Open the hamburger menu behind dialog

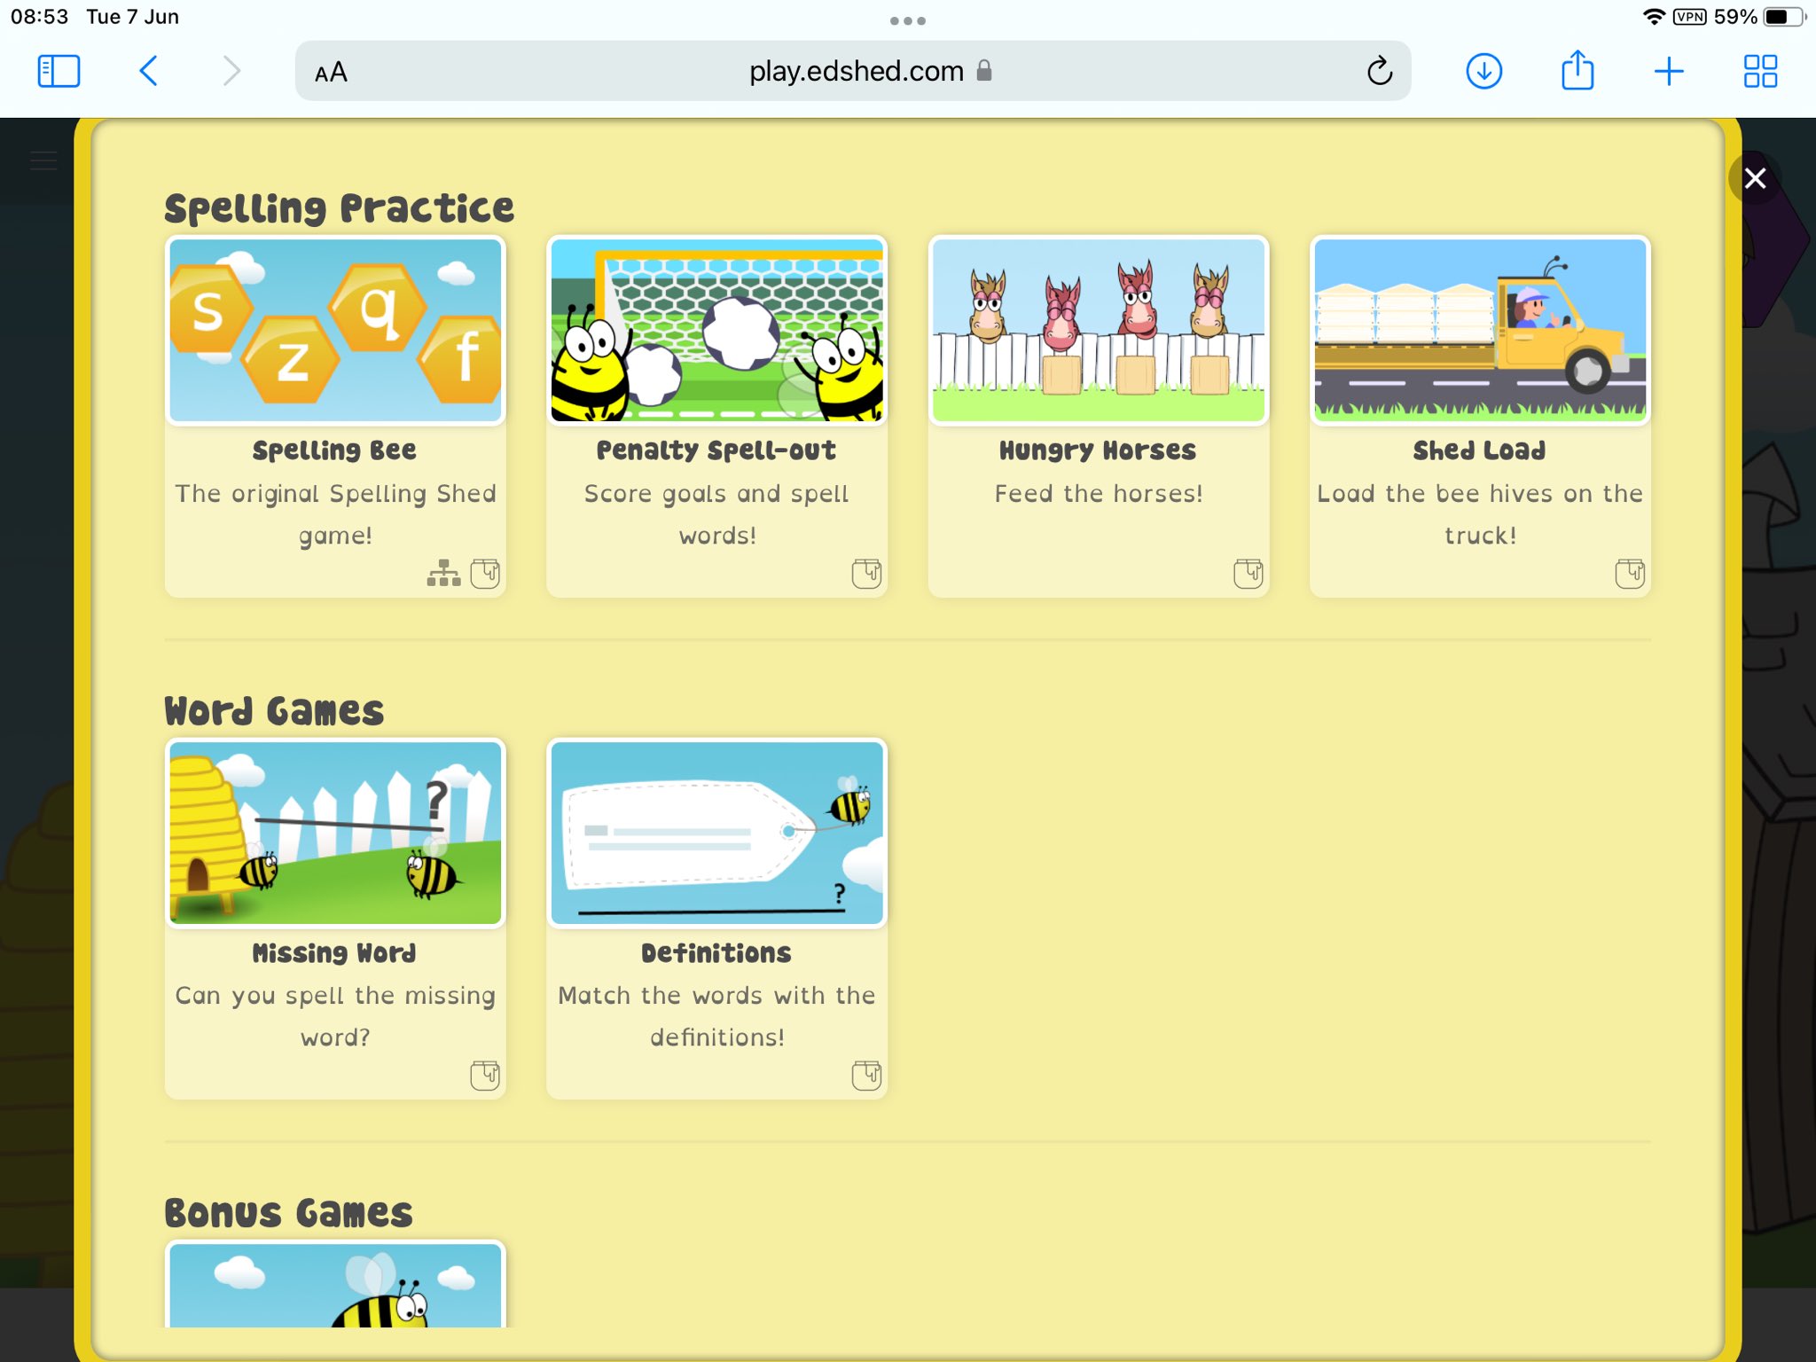(x=43, y=161)
